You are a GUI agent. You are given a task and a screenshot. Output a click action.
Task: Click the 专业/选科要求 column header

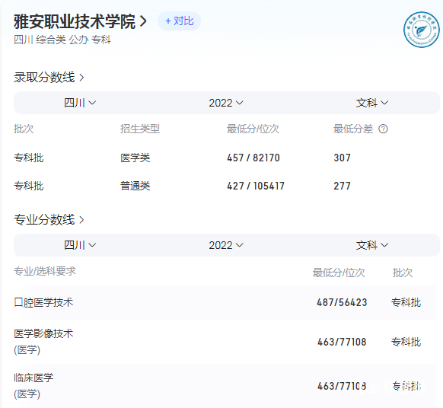click(x=45, y=271)
